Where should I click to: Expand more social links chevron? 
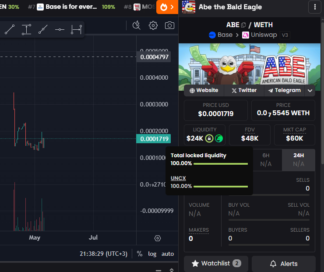tap(310, 91)
